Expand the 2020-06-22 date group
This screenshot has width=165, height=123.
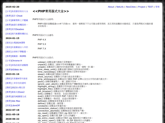(13, 119)
